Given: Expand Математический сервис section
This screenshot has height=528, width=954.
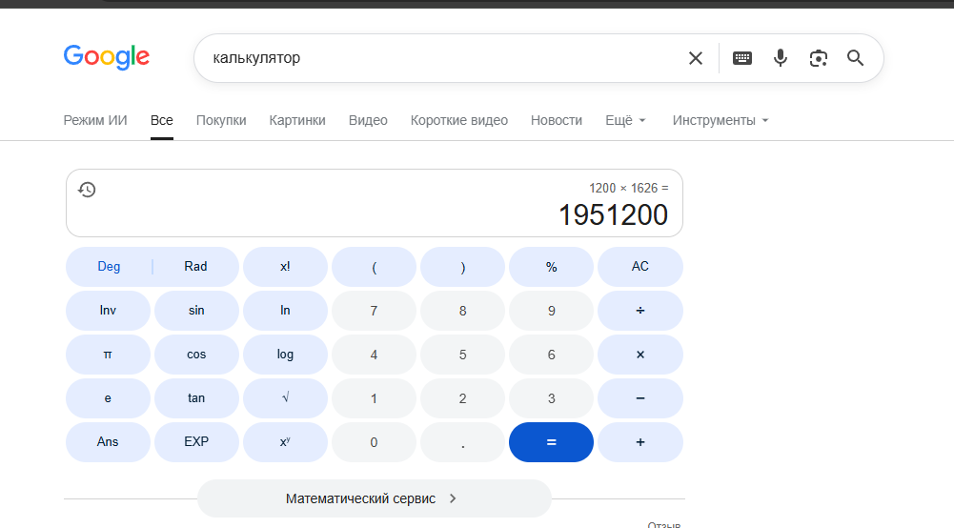Looking at the screenshot, I should point(375,498).
